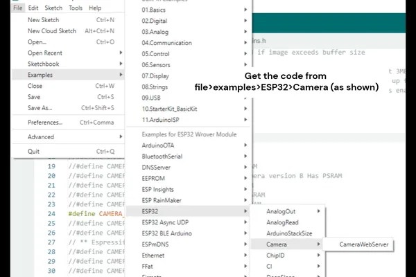This screenshot has width=416, height=277.
Task: Expand the 01.Basics examples submenu
Action: pyautogui.click(x=247, y=10)
